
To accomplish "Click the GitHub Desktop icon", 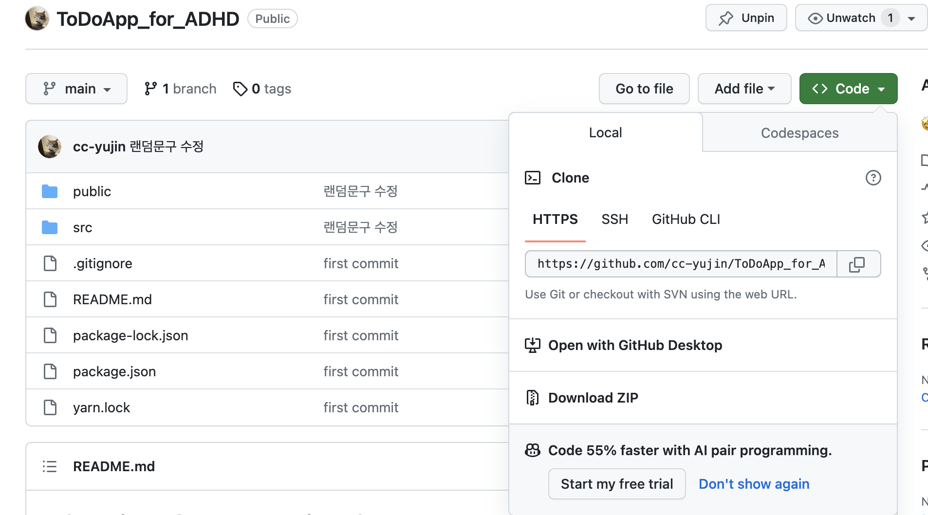I will (533, 345).
